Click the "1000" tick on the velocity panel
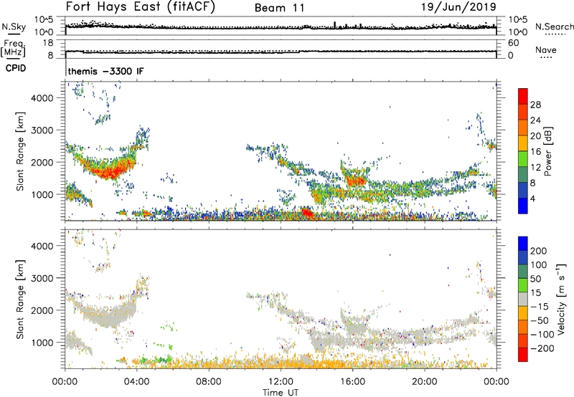 tap(42, 343)
